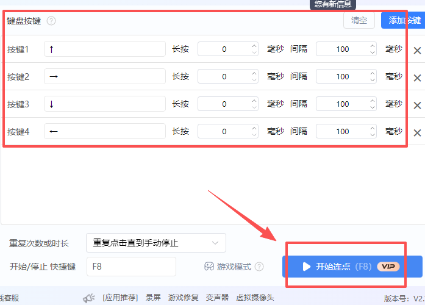Increase 按键4 间隔 milliseconds value
This screenshot has height=305, width=425.
[x=372, y=128]
